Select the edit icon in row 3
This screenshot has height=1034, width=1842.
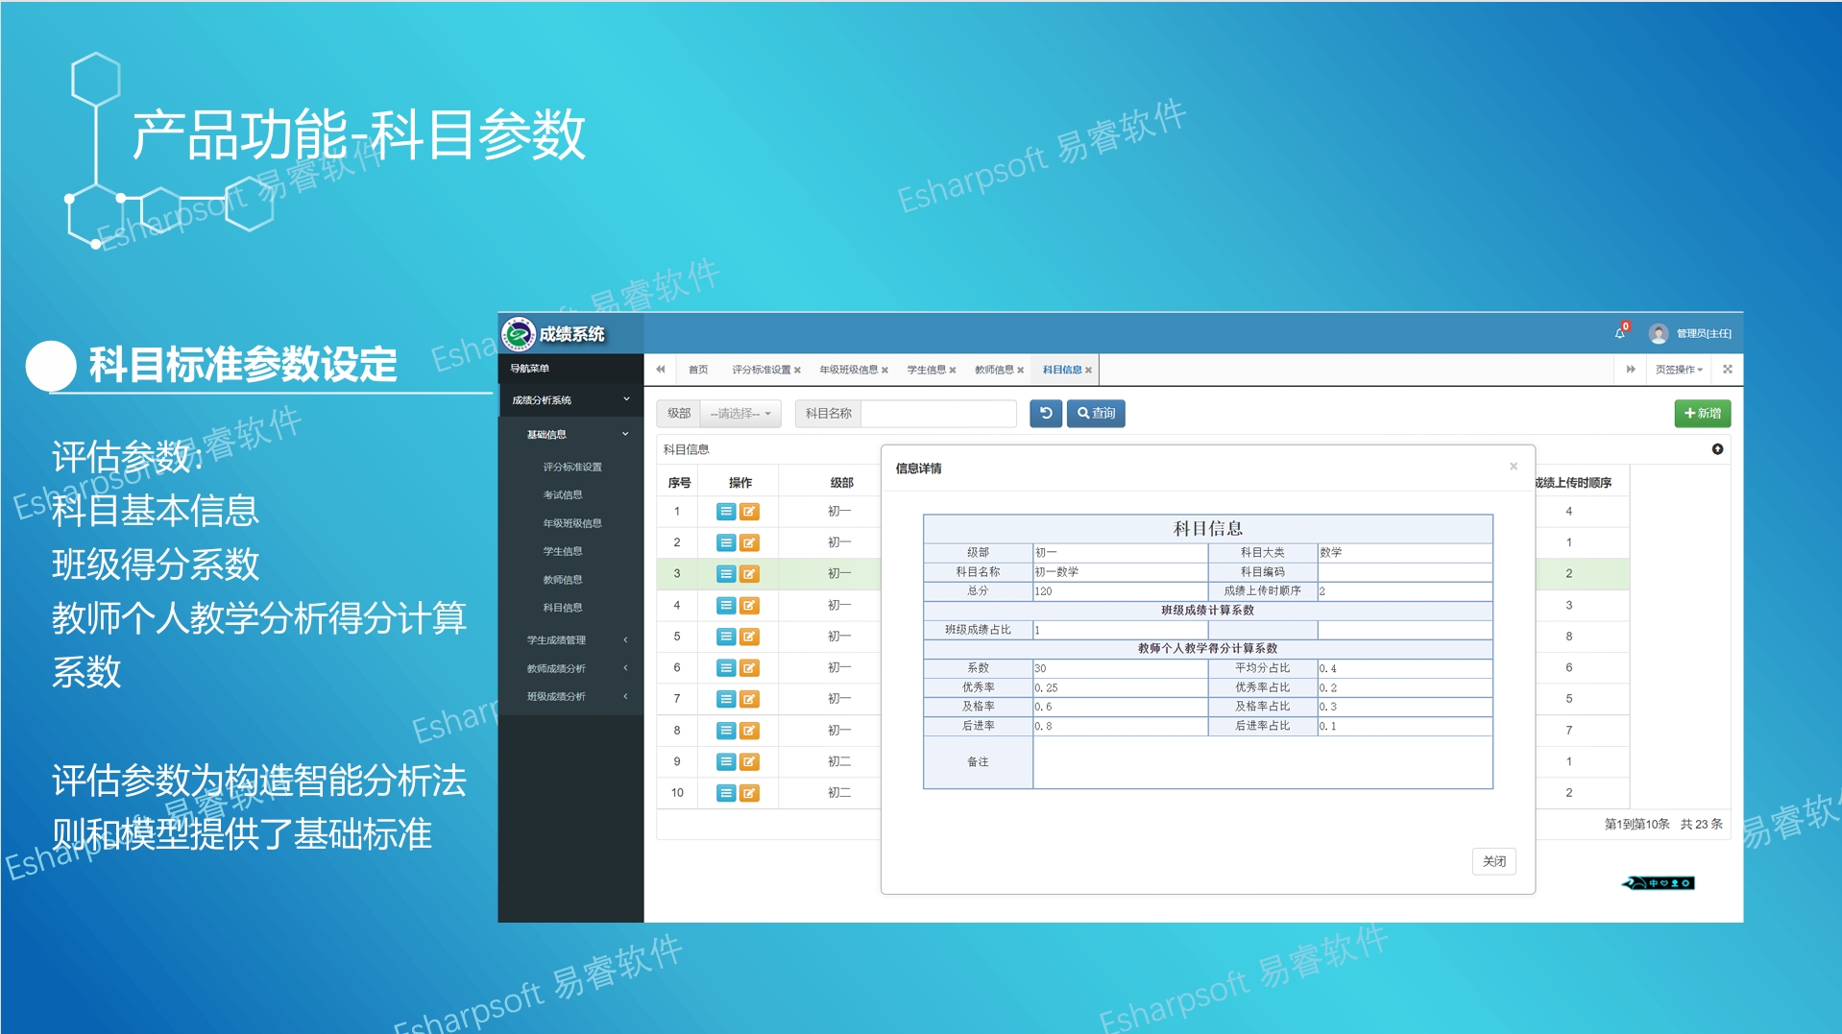748,573
